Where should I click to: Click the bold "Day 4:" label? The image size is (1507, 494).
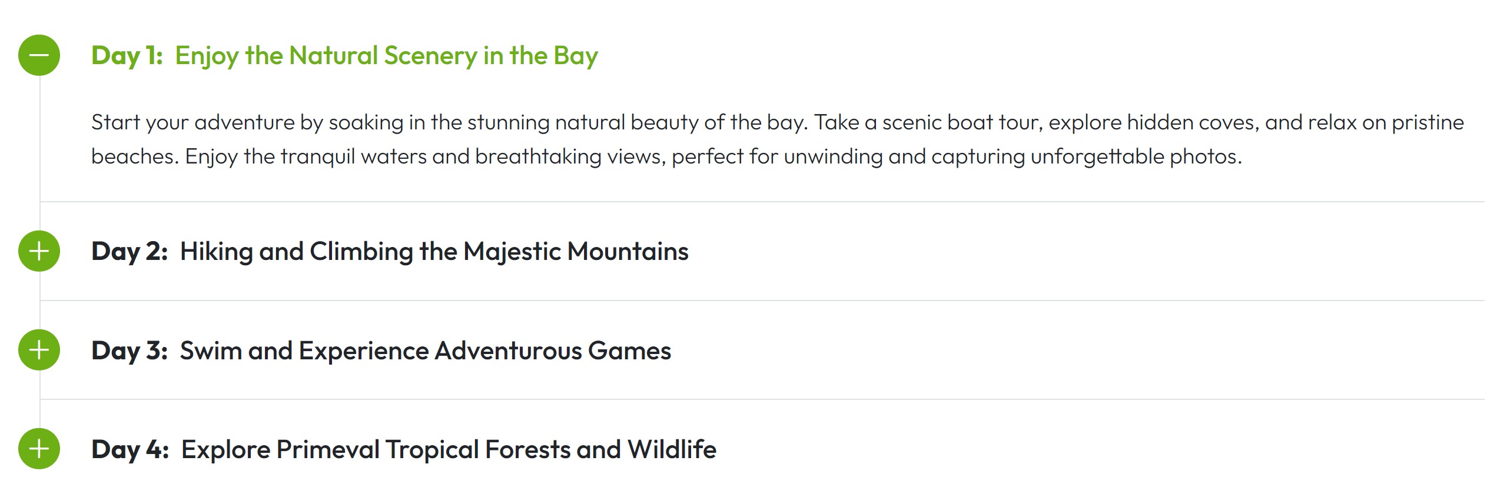(130, 449)
